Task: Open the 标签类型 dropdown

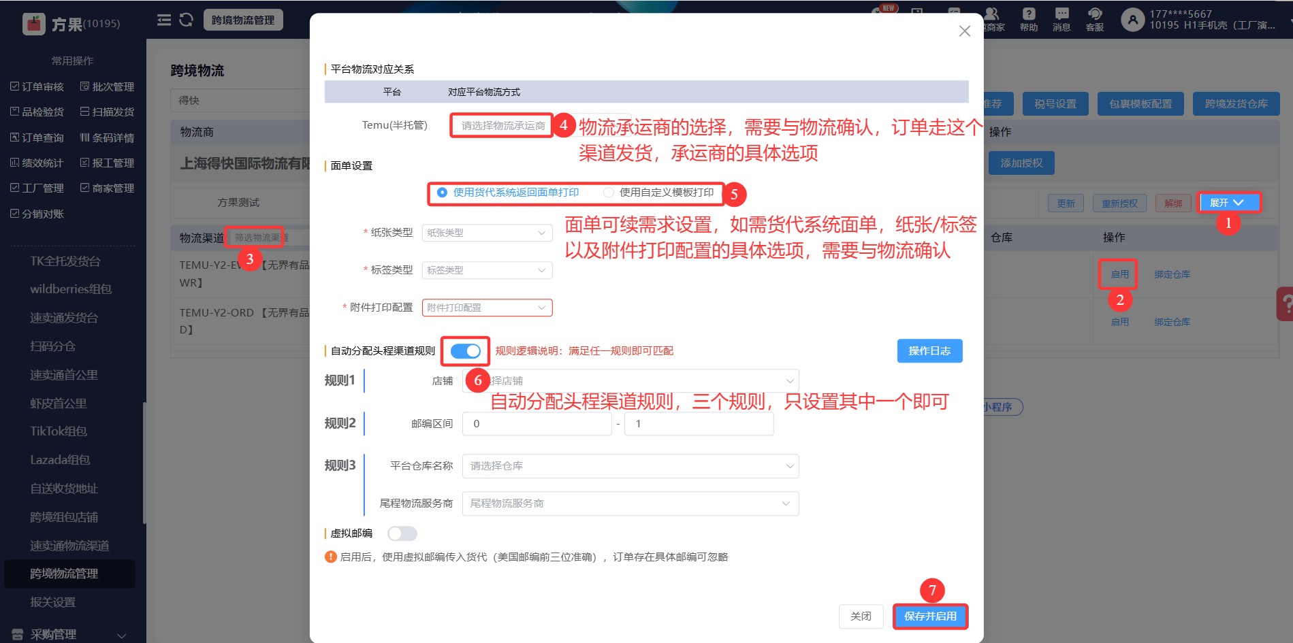Action: (x=488, y=270)
